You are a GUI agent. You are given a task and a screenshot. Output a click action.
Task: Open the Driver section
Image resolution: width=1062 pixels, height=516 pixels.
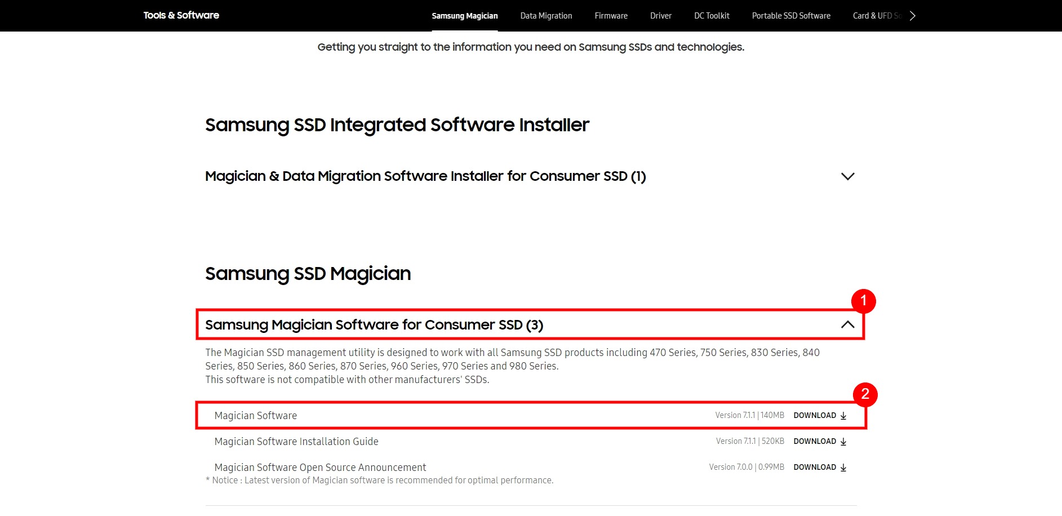tap(660, 15)
